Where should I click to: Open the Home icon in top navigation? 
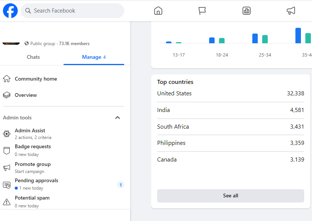158,11
